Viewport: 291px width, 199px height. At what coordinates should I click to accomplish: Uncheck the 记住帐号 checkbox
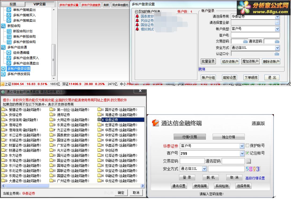coord(247,153)
